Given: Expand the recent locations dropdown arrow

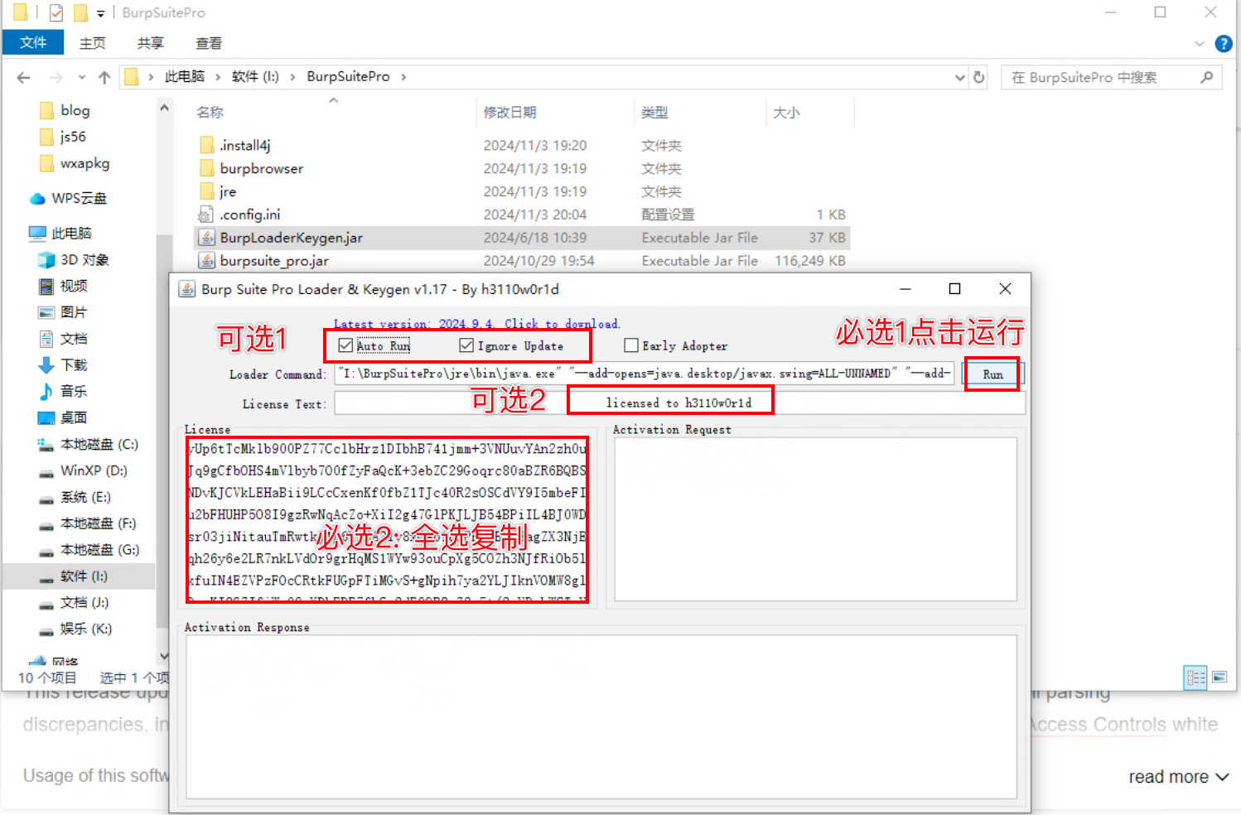Looking at the screenshot, I should coord(81,77).
